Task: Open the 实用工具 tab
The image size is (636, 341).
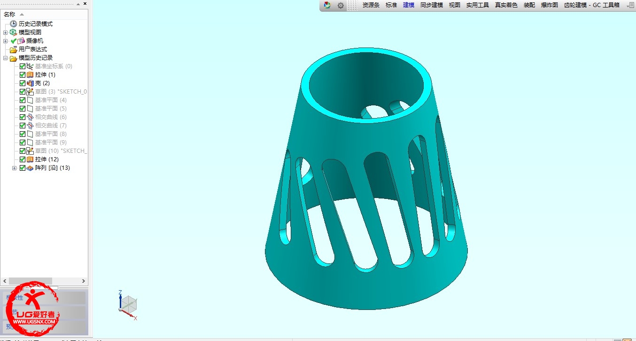Action: click(478, 5)
